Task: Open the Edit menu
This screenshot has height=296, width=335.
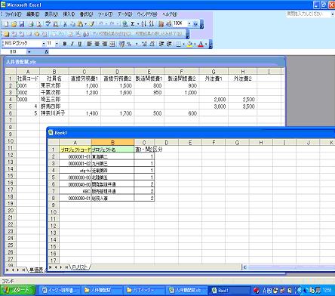Action: point(32,14)
